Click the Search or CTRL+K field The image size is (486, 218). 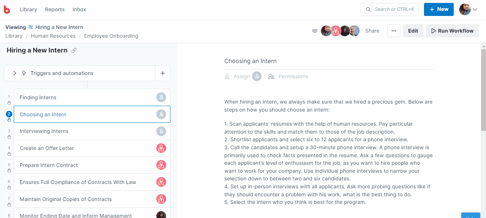click(390, 9)
